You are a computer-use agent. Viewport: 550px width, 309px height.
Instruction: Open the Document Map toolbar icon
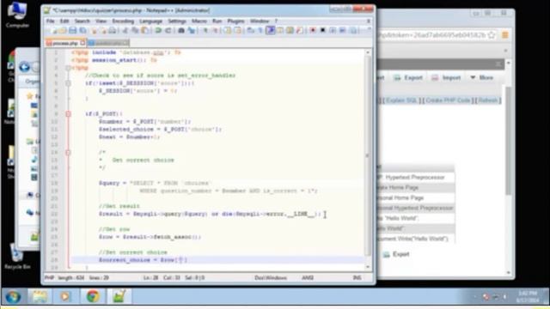pyautogui.click(x=290, y=31)
